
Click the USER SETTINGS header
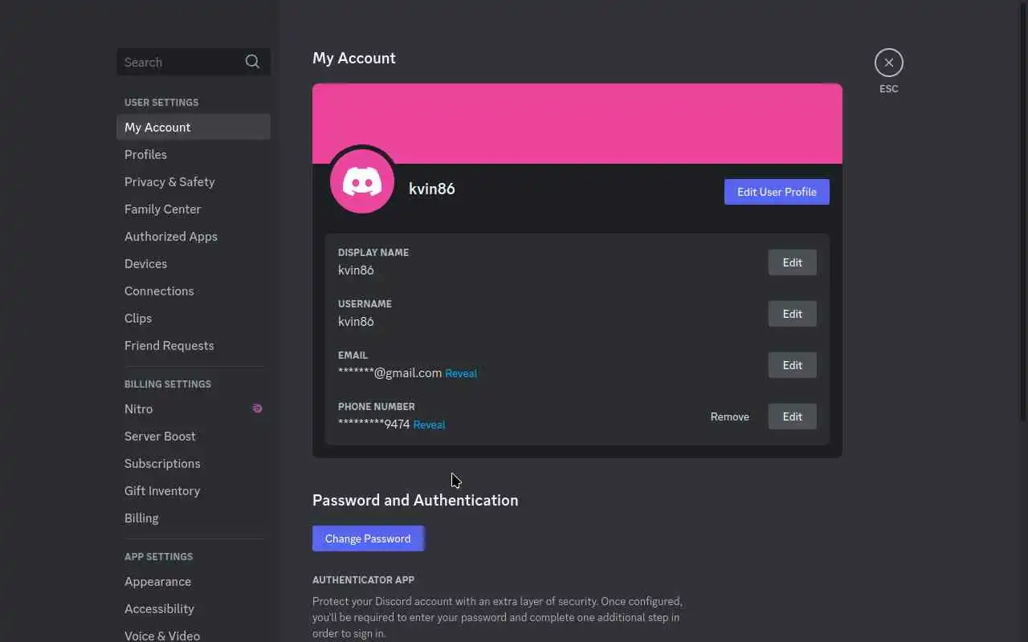pos(161,102)
